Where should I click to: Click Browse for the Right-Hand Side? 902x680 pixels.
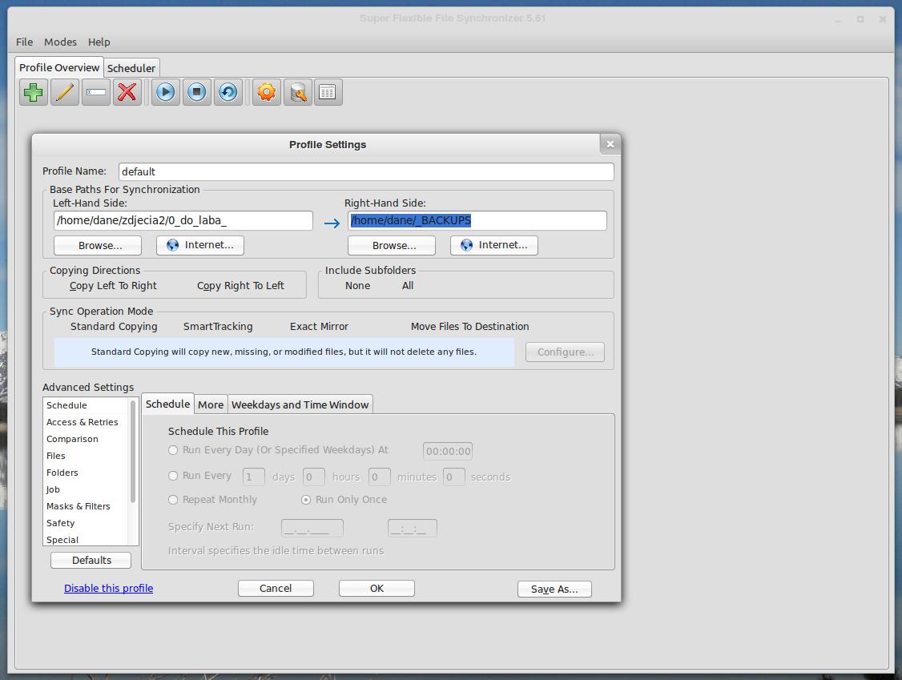tap(392, 245)
